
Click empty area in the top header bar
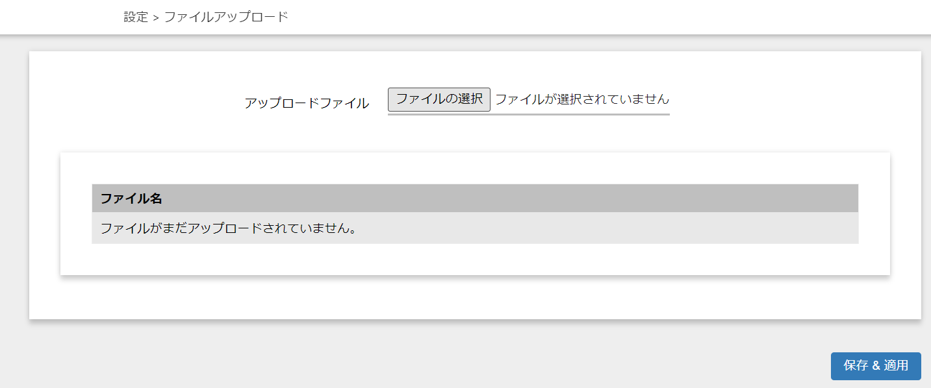click(x=585, y=17)
